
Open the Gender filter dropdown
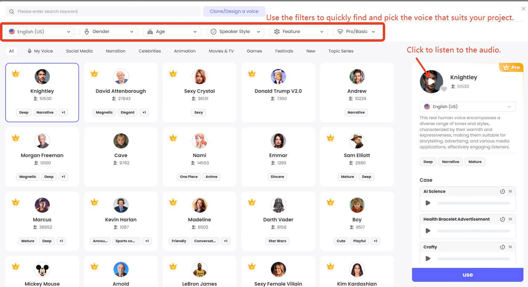108,31
